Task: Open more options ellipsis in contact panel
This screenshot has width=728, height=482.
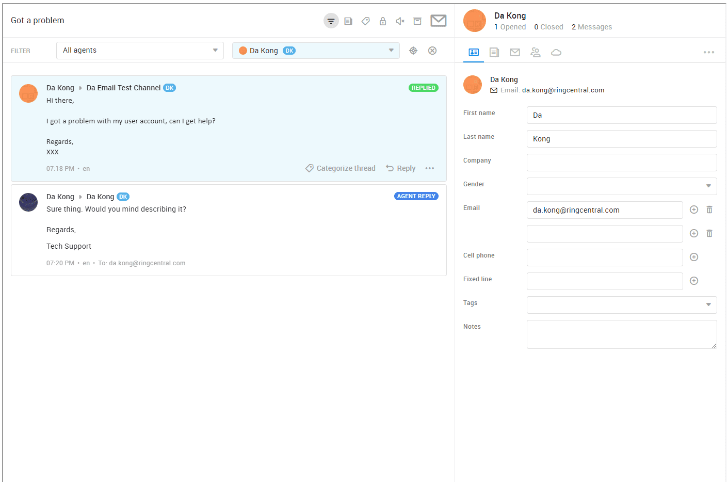Action: tap(708, 52)
